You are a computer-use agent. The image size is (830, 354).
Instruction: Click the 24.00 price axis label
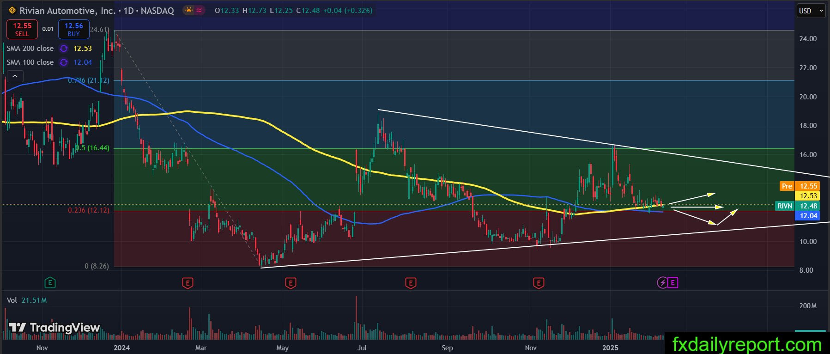coord(808,39)
